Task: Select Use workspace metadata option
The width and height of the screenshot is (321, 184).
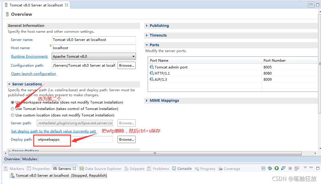Action: point(13,102)
